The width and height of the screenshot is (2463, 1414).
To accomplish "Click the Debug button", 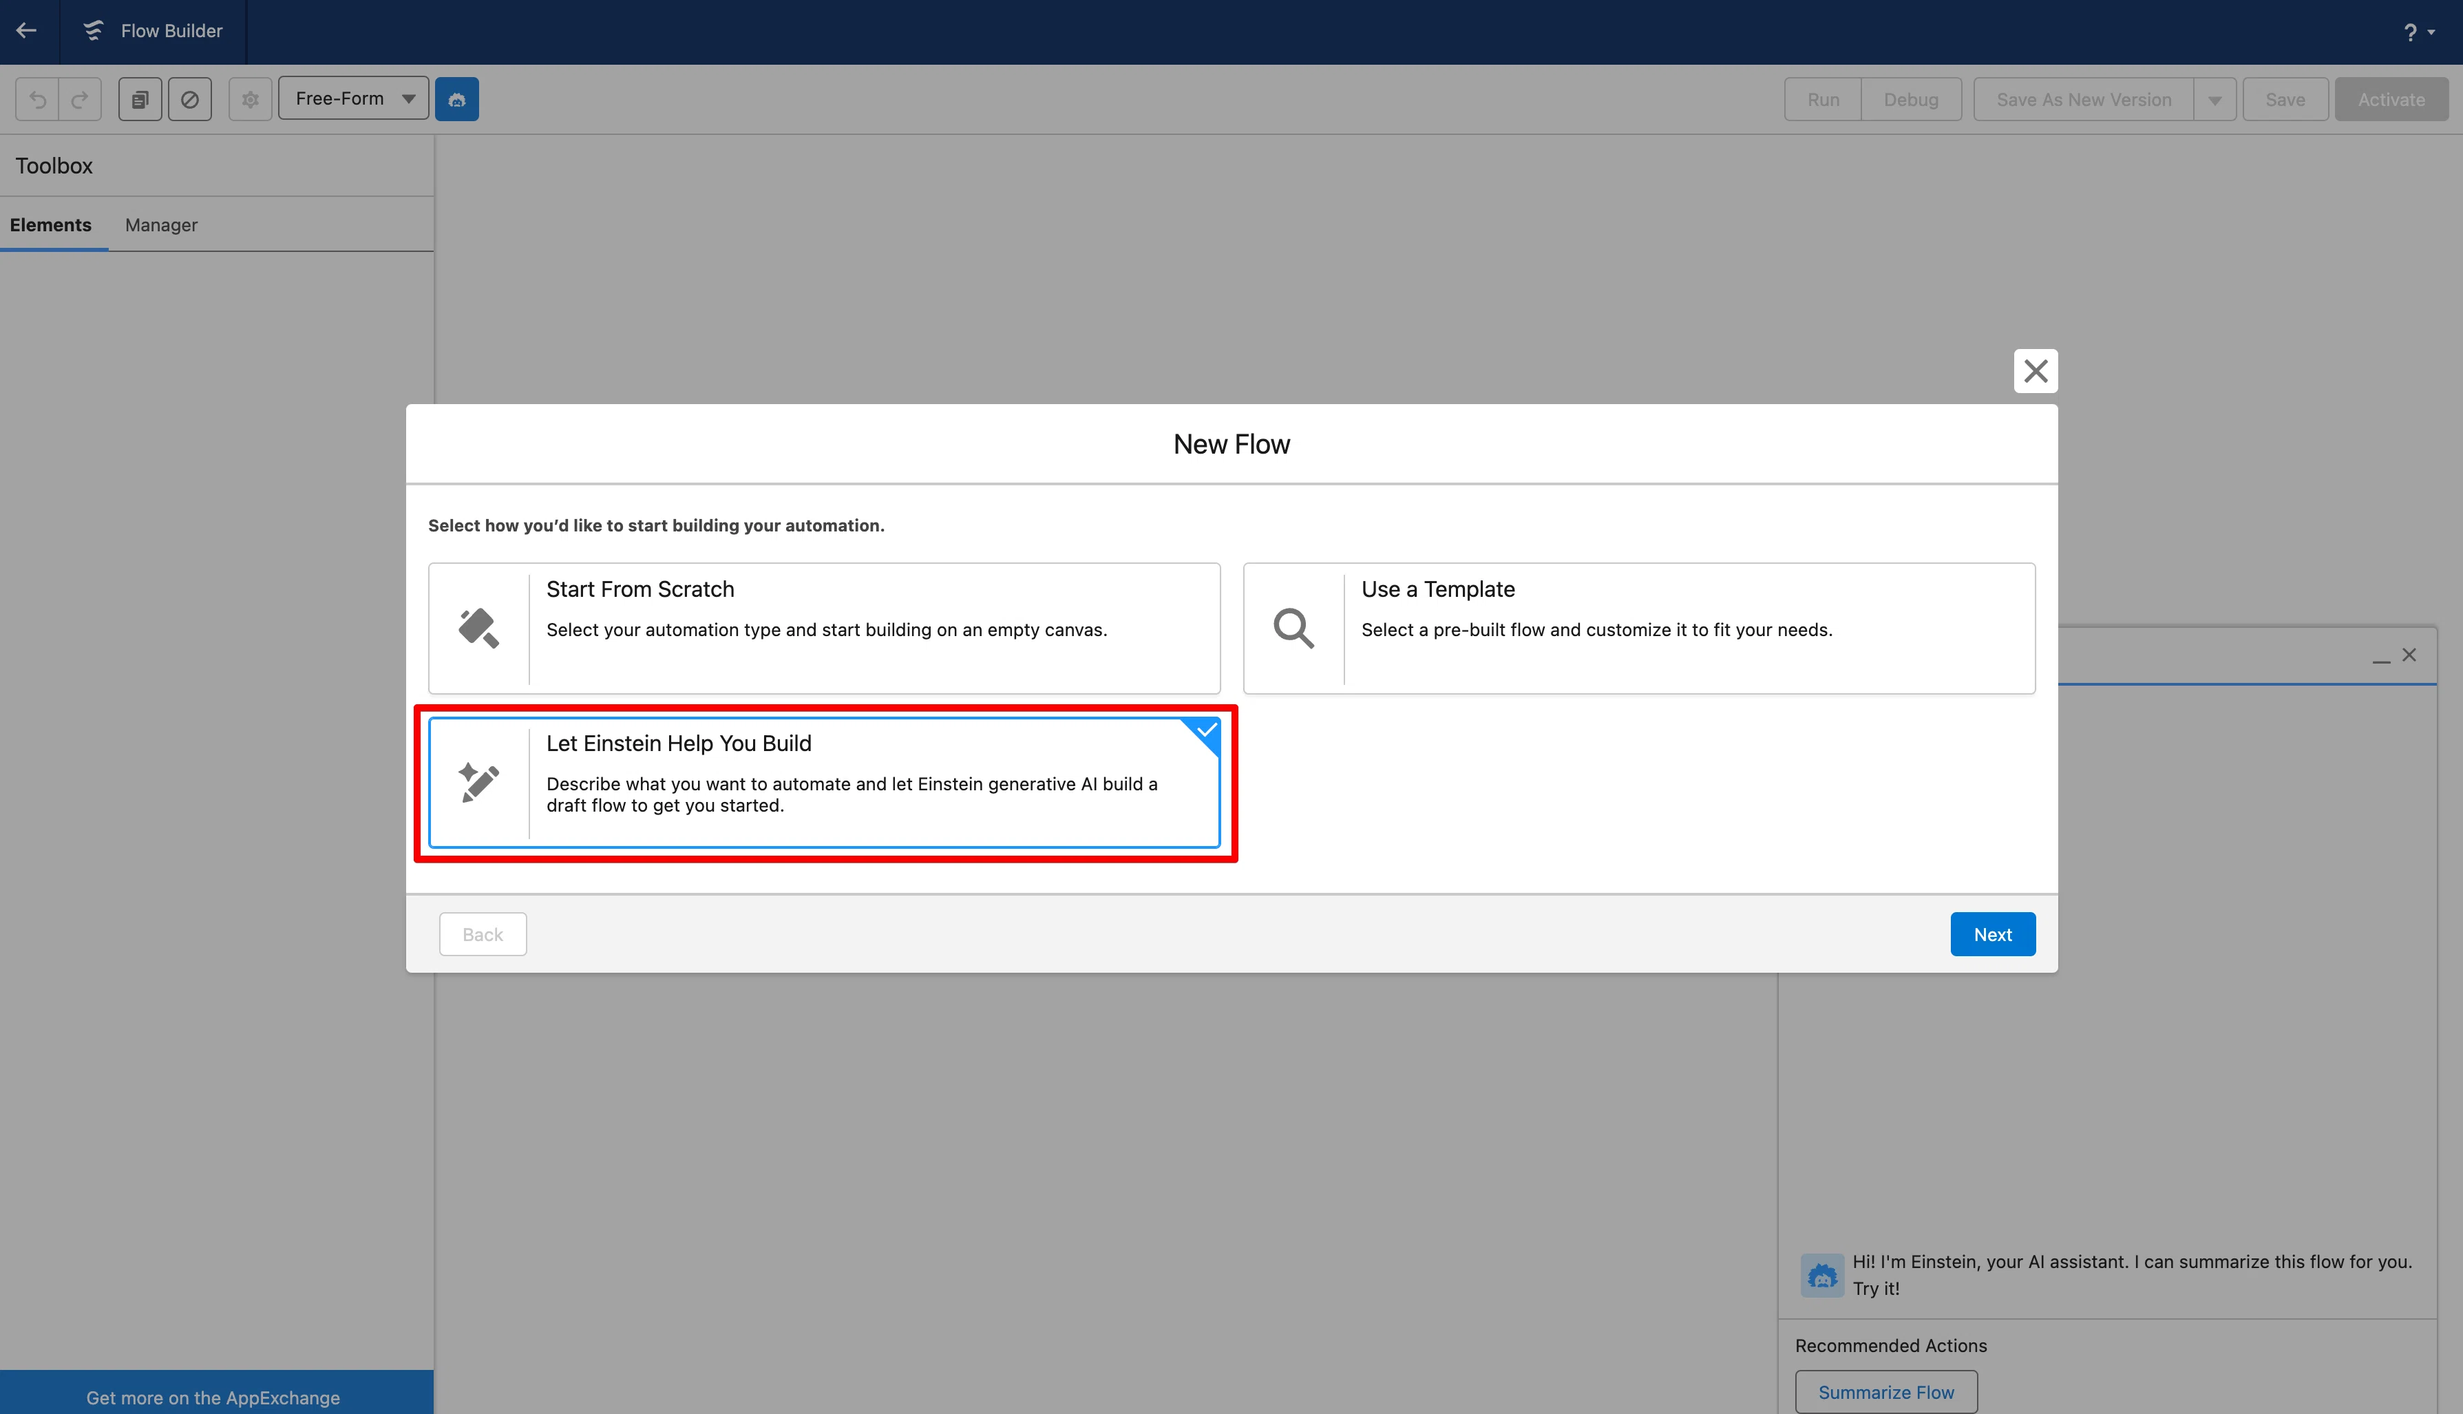I will point(1911,99).
